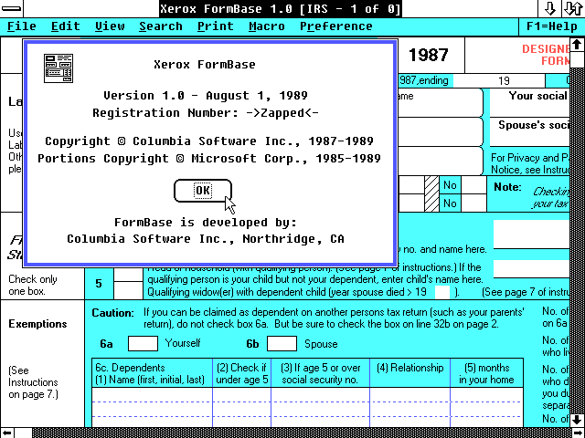
Task: Open the View menu
Action: 110,26
